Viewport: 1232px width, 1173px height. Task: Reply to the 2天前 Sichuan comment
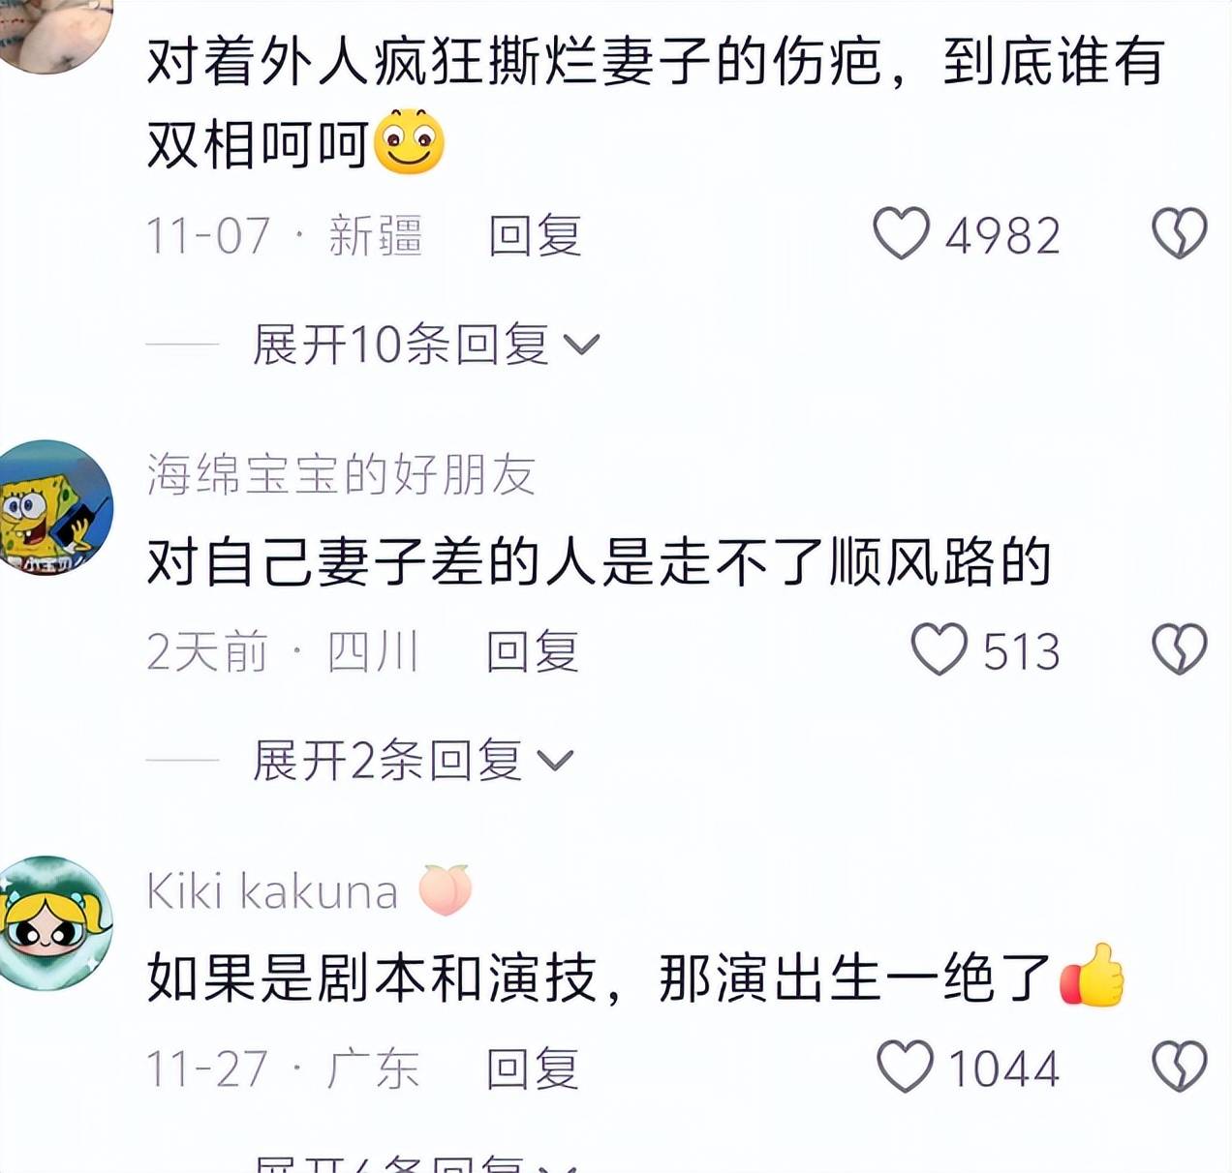tap(533, 650)
